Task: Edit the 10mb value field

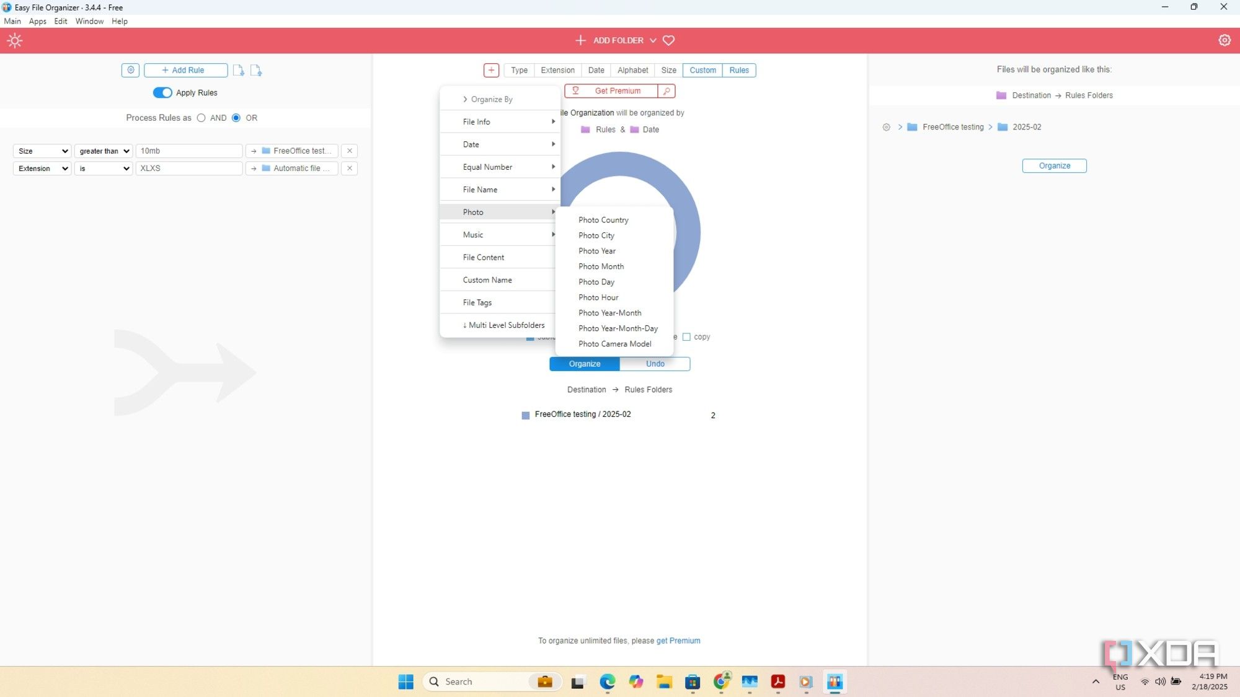Action: tap(188, 151)
